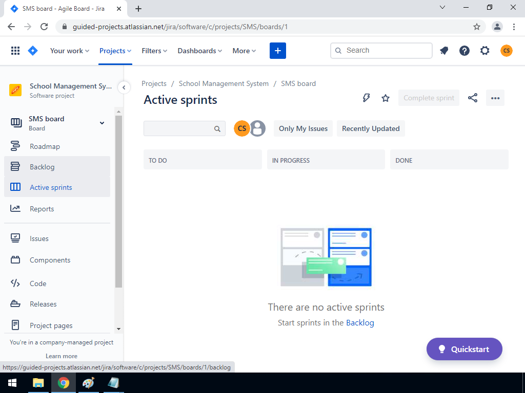Open Backlog in sidebar
Screen dimensions: 525x393
click(57, 167)
